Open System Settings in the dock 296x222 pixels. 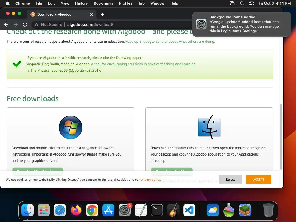point(125,210)
